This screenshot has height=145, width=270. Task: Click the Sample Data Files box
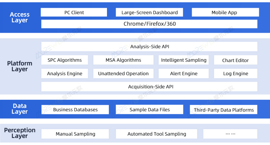tap(150, 110)
